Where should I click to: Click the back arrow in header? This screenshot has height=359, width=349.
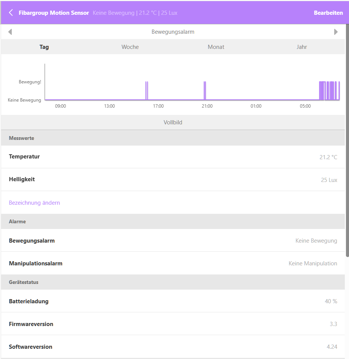pos(11,13)
